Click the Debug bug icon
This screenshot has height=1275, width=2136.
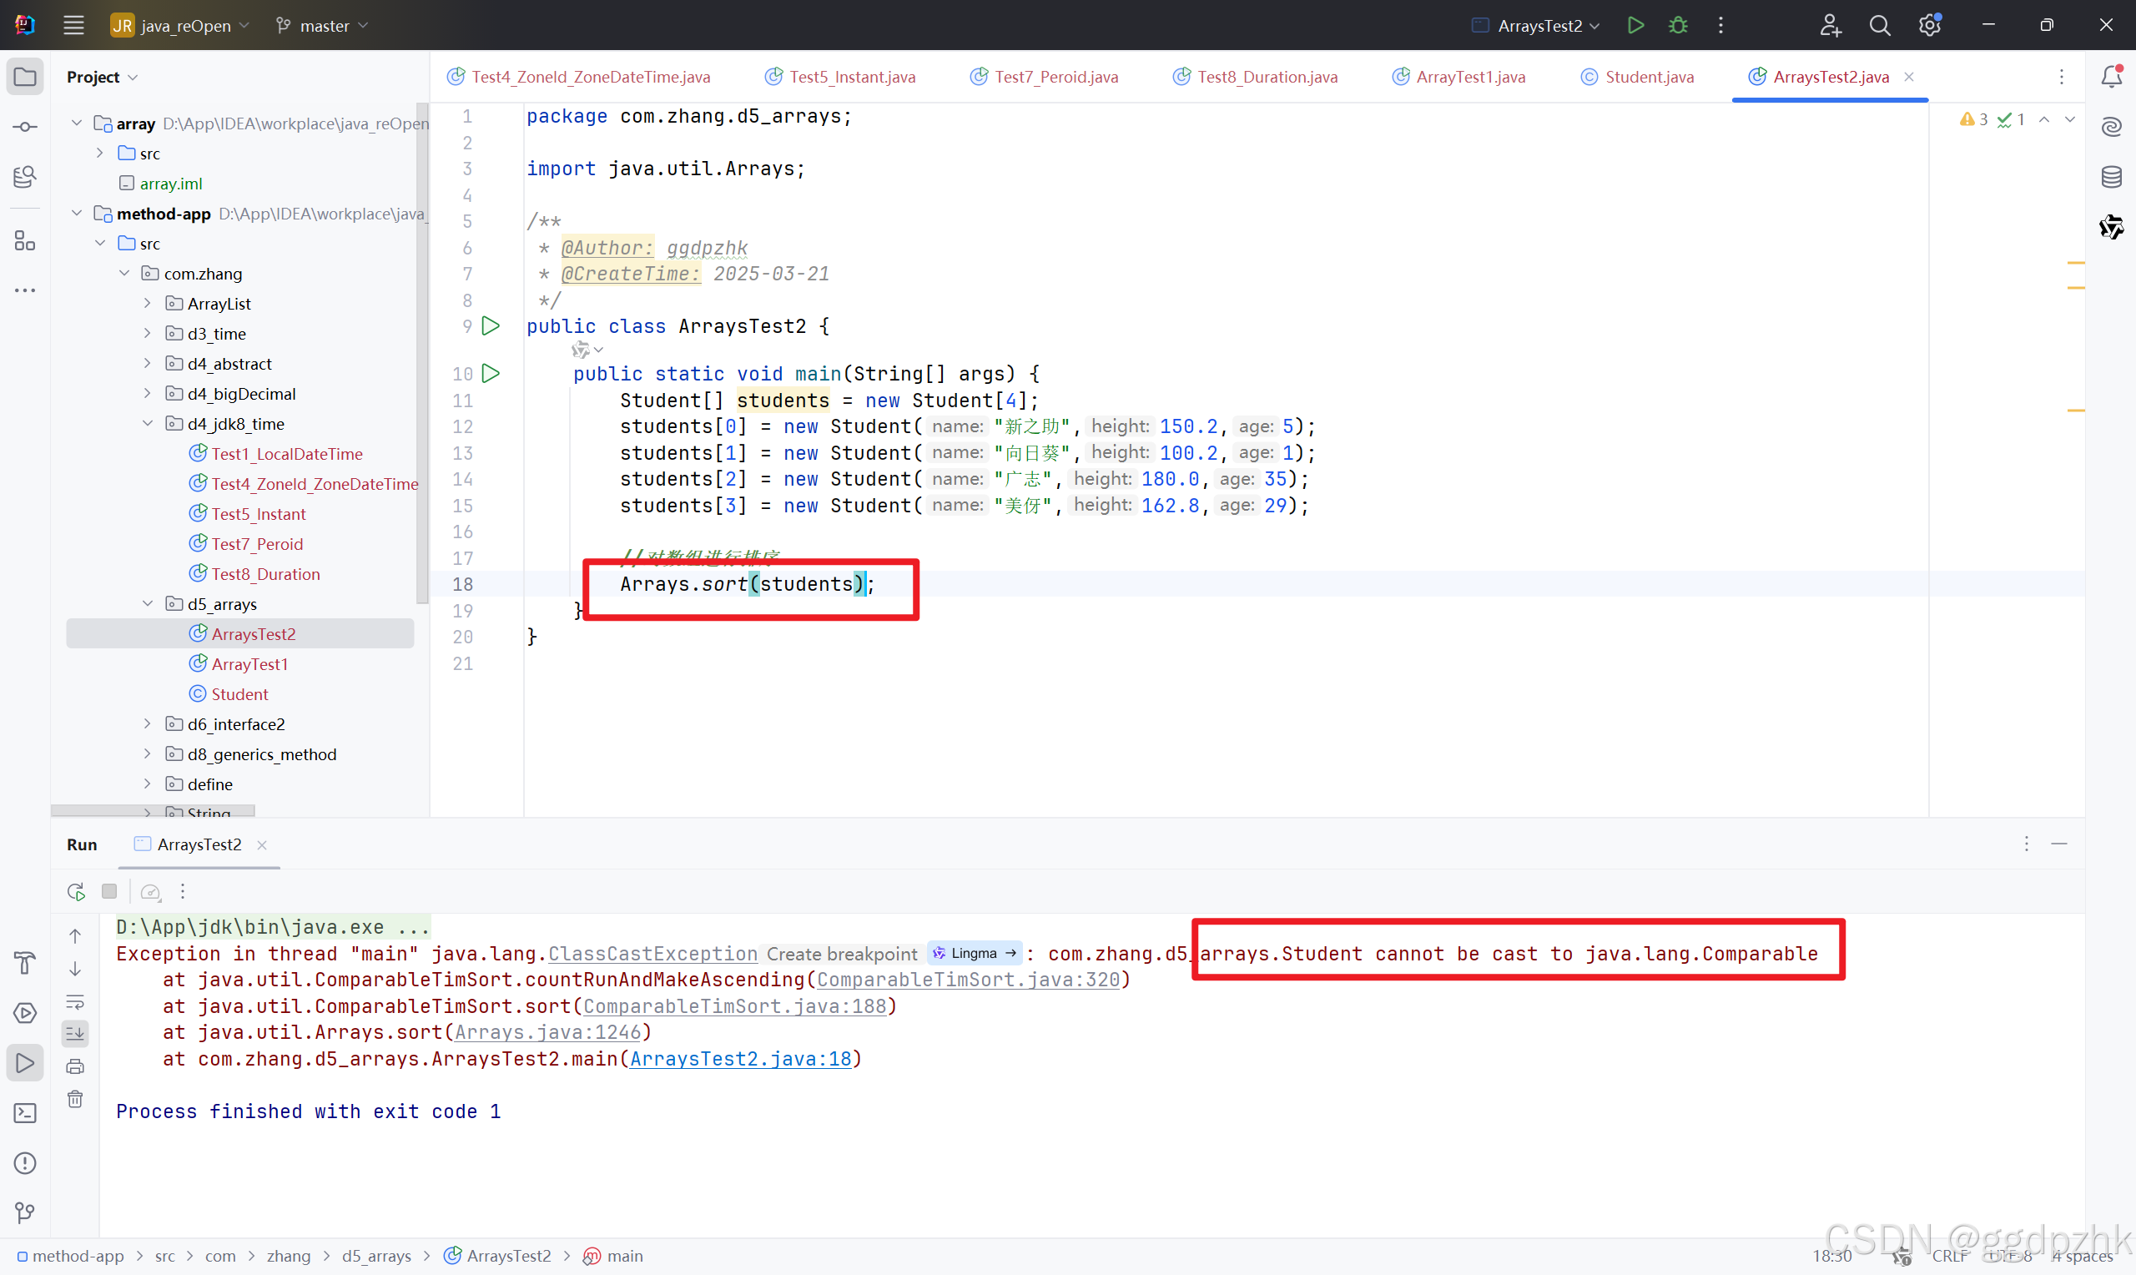click(1677, 25)
